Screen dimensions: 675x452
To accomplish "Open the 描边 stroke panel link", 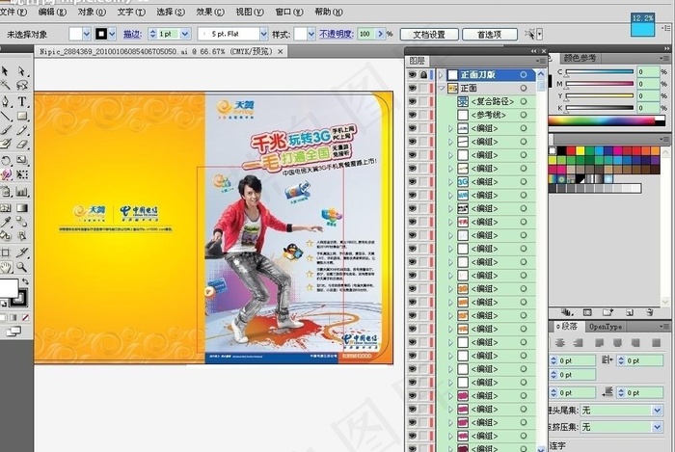I will coord(133,34).
